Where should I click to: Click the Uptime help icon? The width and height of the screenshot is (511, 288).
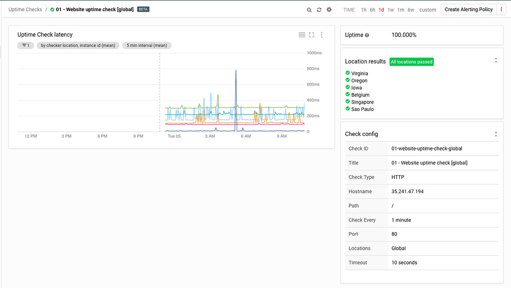click(367, 35)
